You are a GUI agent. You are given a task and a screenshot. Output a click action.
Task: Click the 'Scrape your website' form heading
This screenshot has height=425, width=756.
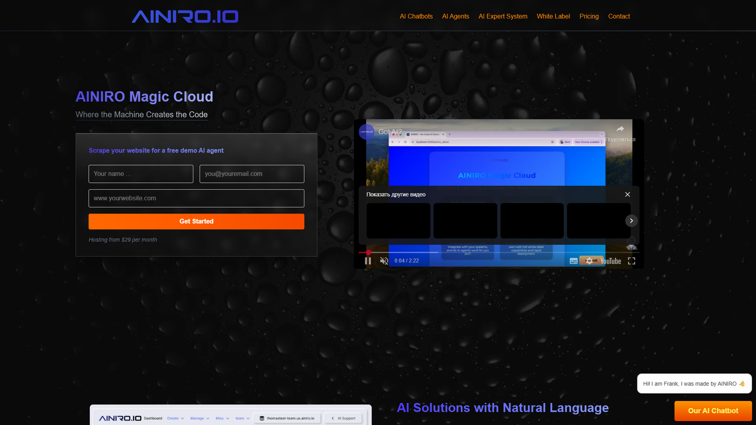tap(156, 151)
